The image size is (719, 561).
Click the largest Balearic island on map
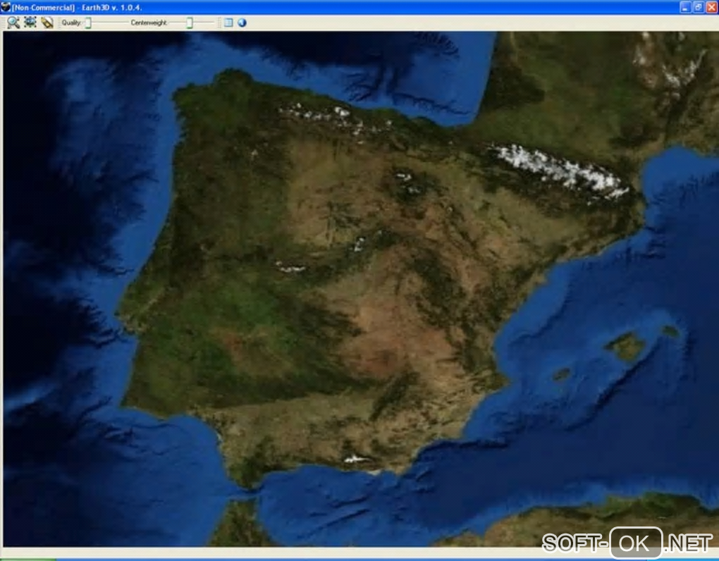[625, 346]
